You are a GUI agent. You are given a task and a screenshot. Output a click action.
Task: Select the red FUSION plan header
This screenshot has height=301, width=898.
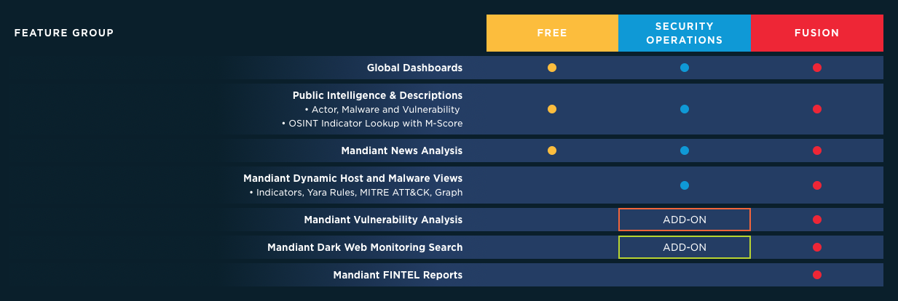pyautogui.click(x=817, y=33)
